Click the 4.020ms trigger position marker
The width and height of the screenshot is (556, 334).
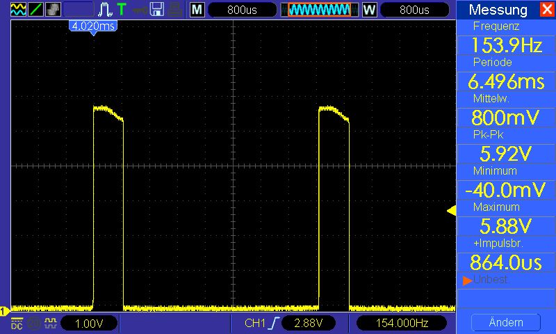[93, 27]
